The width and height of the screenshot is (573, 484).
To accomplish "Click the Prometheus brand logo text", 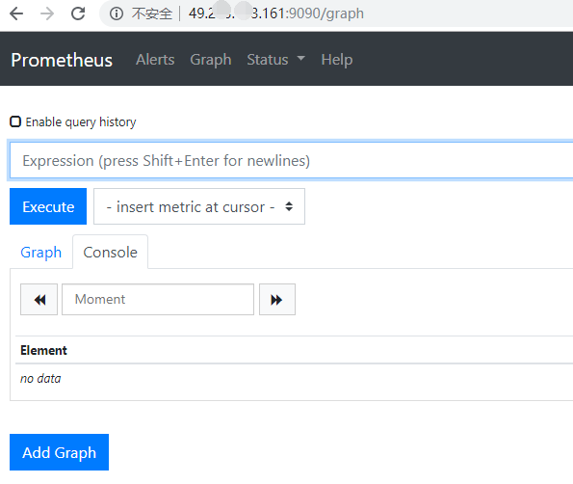I will 62,60.
